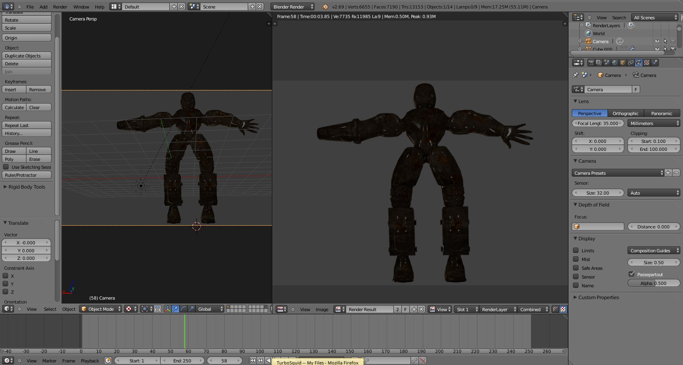Open the Camera Presets dropdown

[618, 173]
